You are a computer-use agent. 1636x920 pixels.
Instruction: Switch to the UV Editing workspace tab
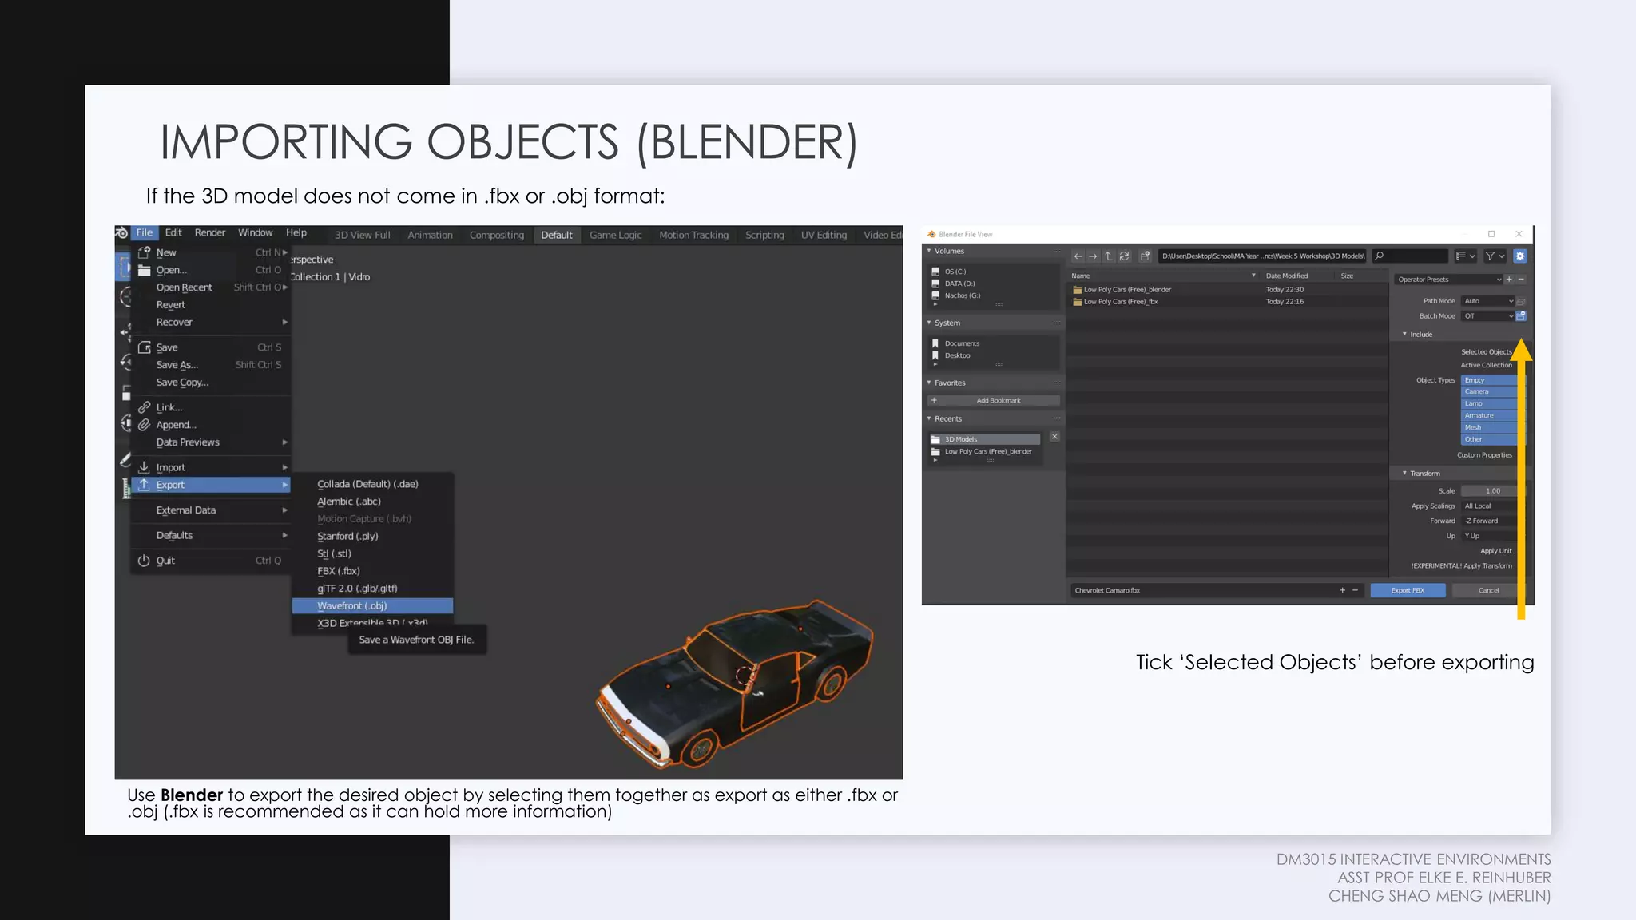click(824, 235)
